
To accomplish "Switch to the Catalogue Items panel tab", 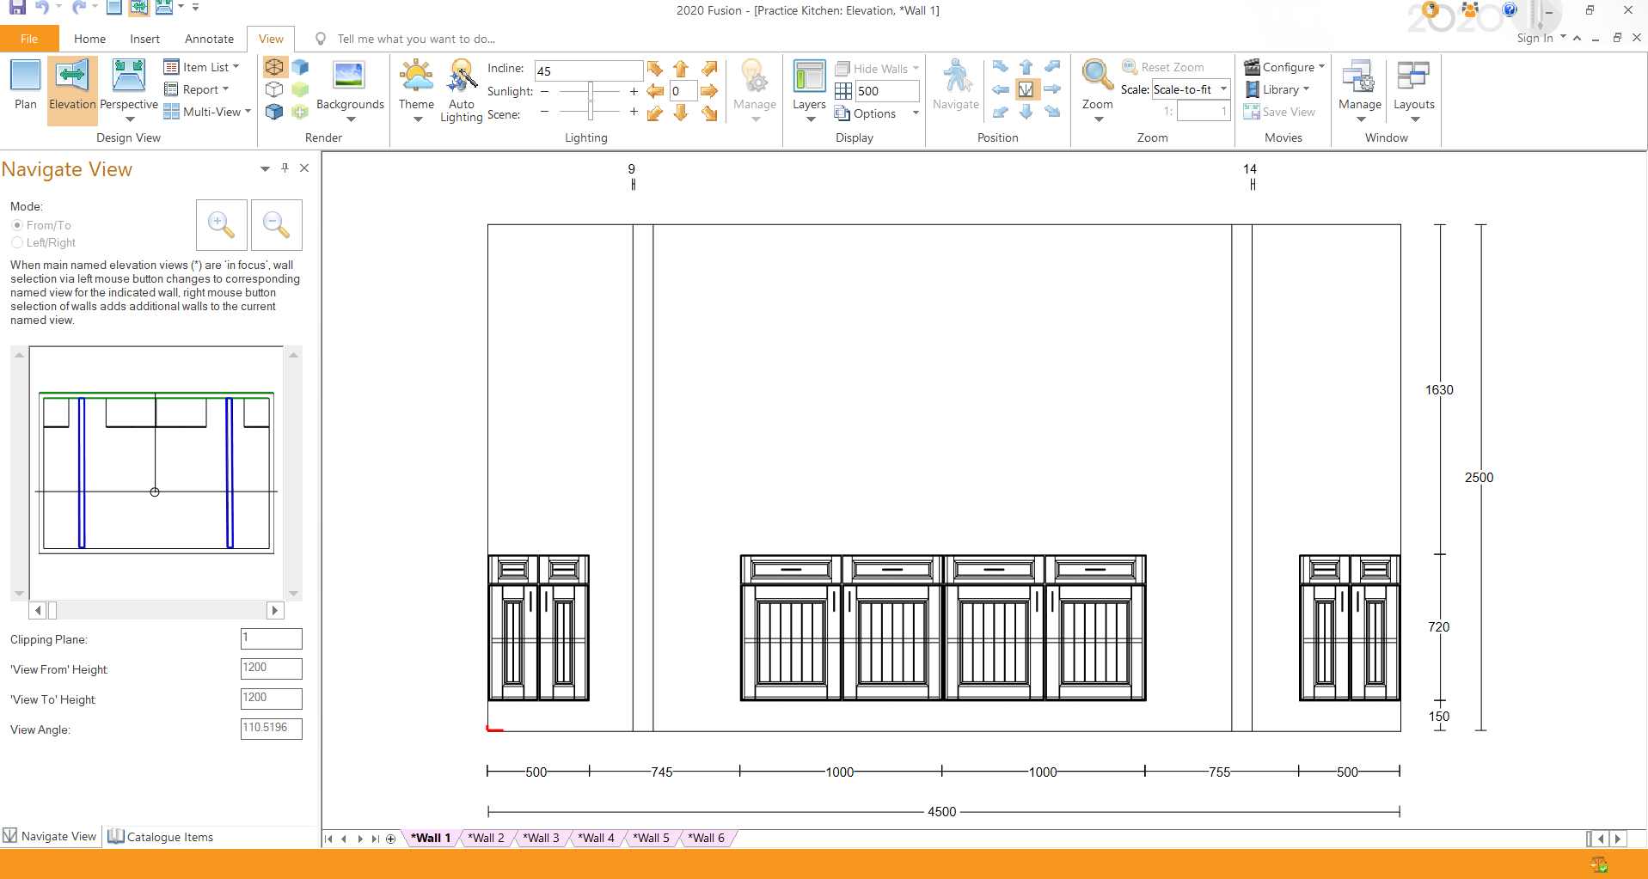I will click(x=161, y=837).
